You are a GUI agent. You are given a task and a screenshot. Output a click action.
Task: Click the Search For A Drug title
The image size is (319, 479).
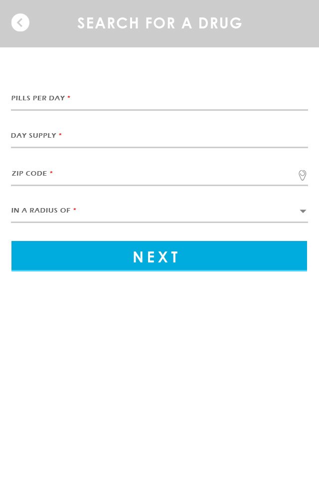coord(159,23)
